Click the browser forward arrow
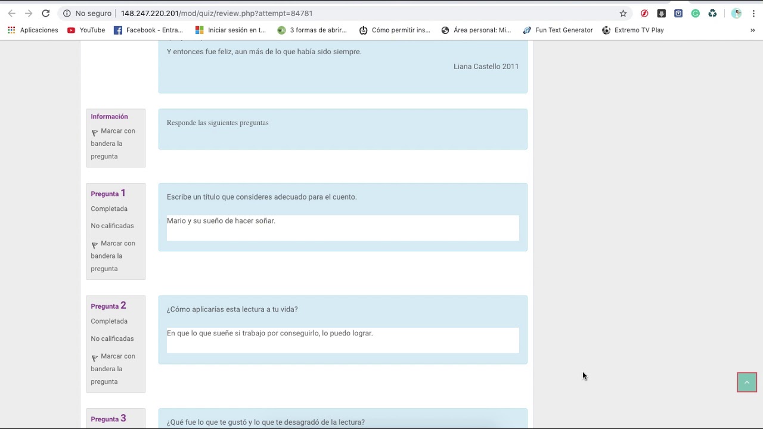The image size is (763, 429). point(28,13)
